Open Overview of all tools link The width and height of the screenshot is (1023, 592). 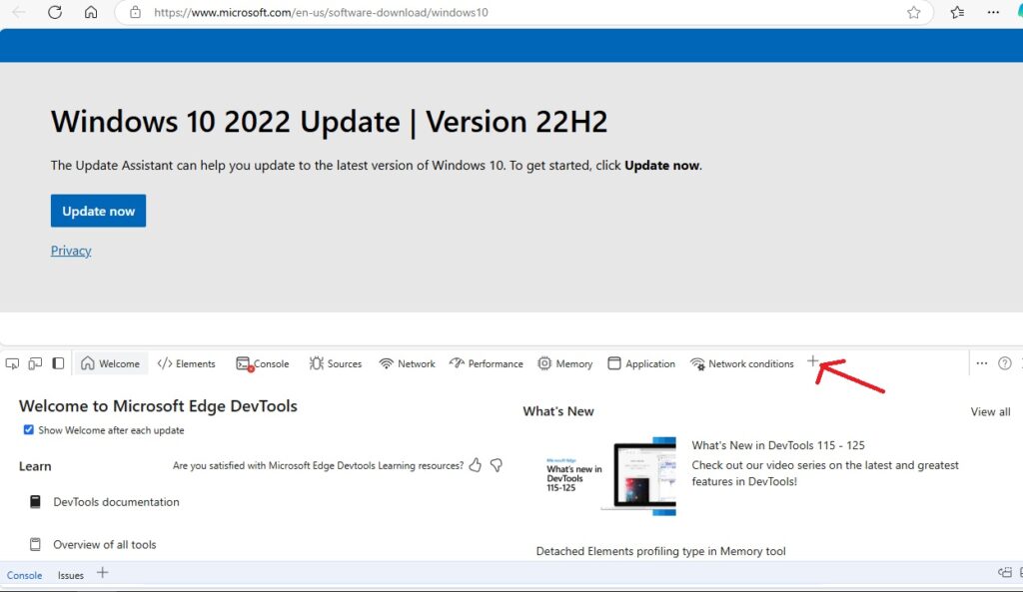click(x=104, y=544)
